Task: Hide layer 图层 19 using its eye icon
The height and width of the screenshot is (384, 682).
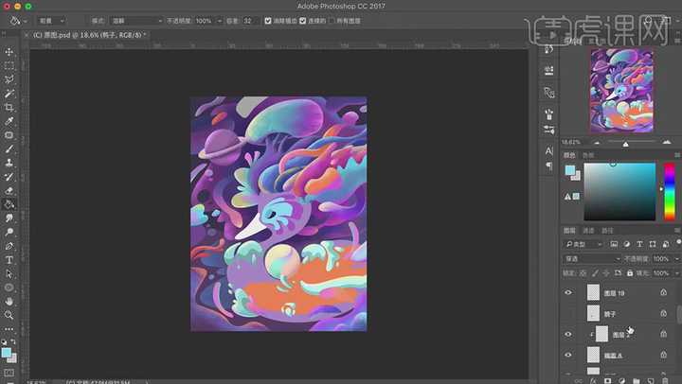Action: click(568, 292)
